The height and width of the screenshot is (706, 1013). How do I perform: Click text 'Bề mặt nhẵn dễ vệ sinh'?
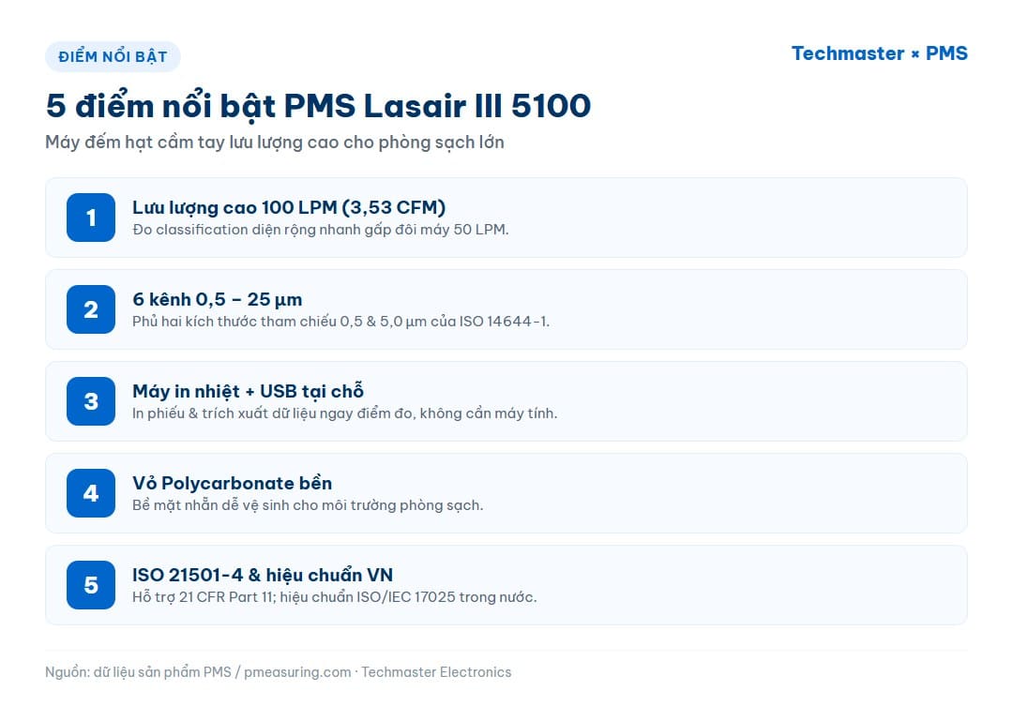pos(211,505)
